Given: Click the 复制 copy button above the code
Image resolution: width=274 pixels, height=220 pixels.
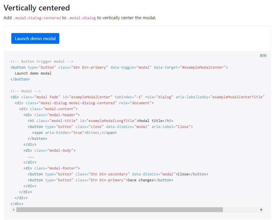Looking at the screenshot, I should tap(263, 55).
